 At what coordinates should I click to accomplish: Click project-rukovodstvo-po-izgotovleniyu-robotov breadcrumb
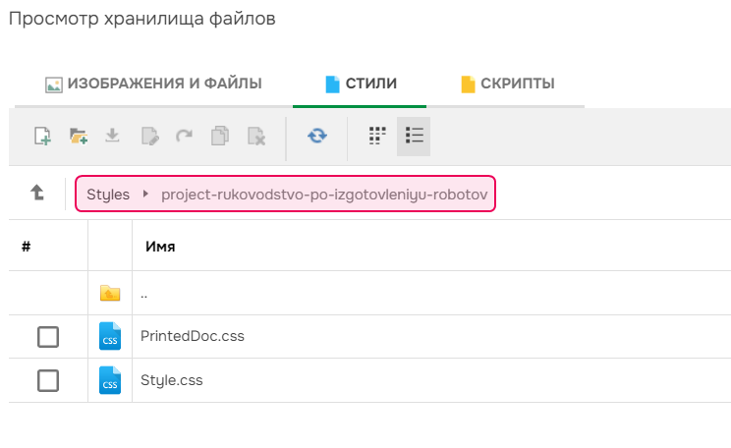[x=324, y=194]
